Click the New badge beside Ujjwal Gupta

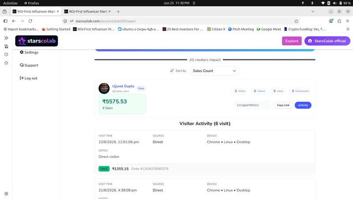point(141,88)
